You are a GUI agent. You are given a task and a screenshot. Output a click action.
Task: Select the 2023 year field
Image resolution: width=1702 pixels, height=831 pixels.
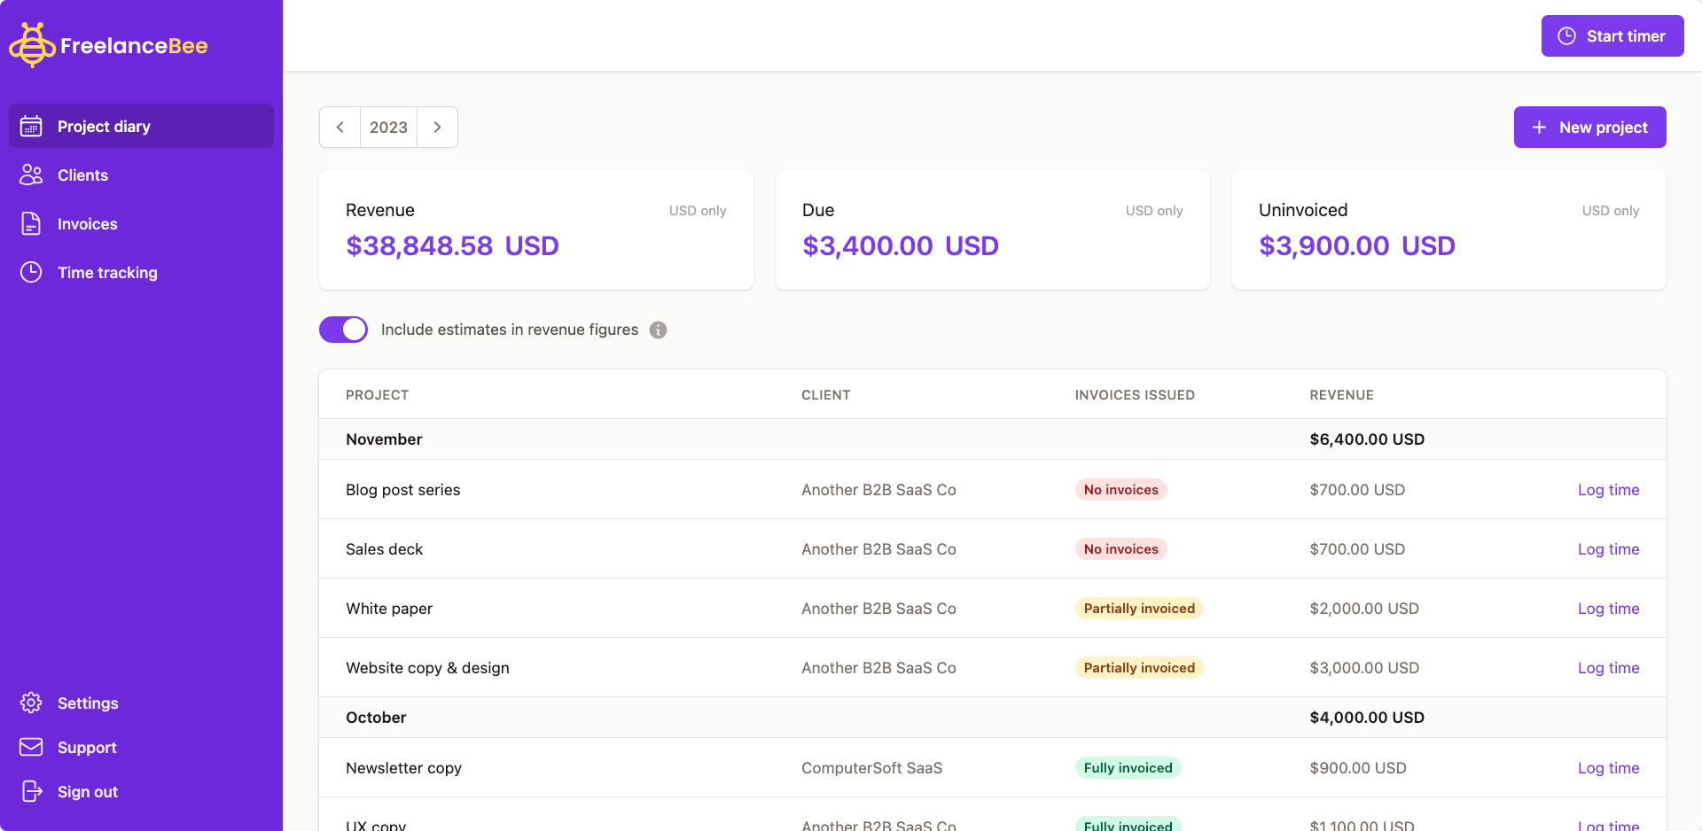click(388, 128)
